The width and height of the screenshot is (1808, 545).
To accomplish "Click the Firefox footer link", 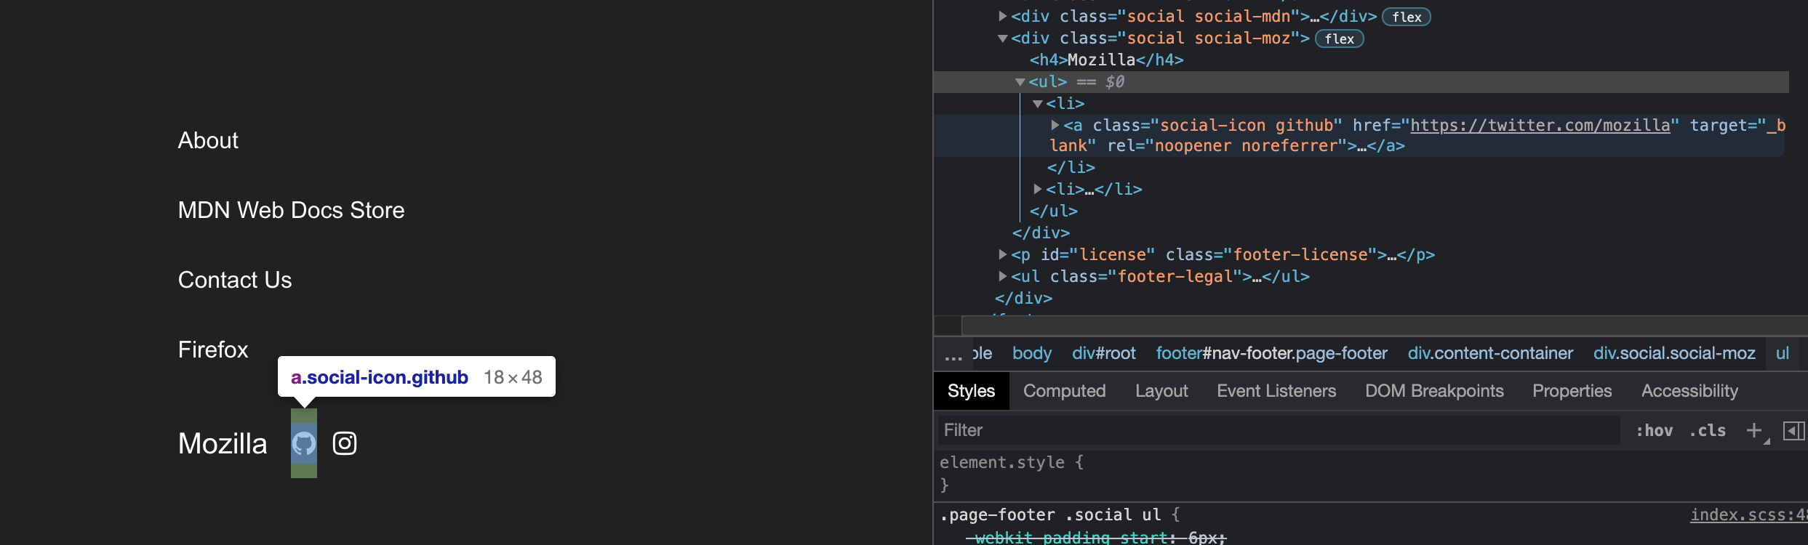I will 213,350.
